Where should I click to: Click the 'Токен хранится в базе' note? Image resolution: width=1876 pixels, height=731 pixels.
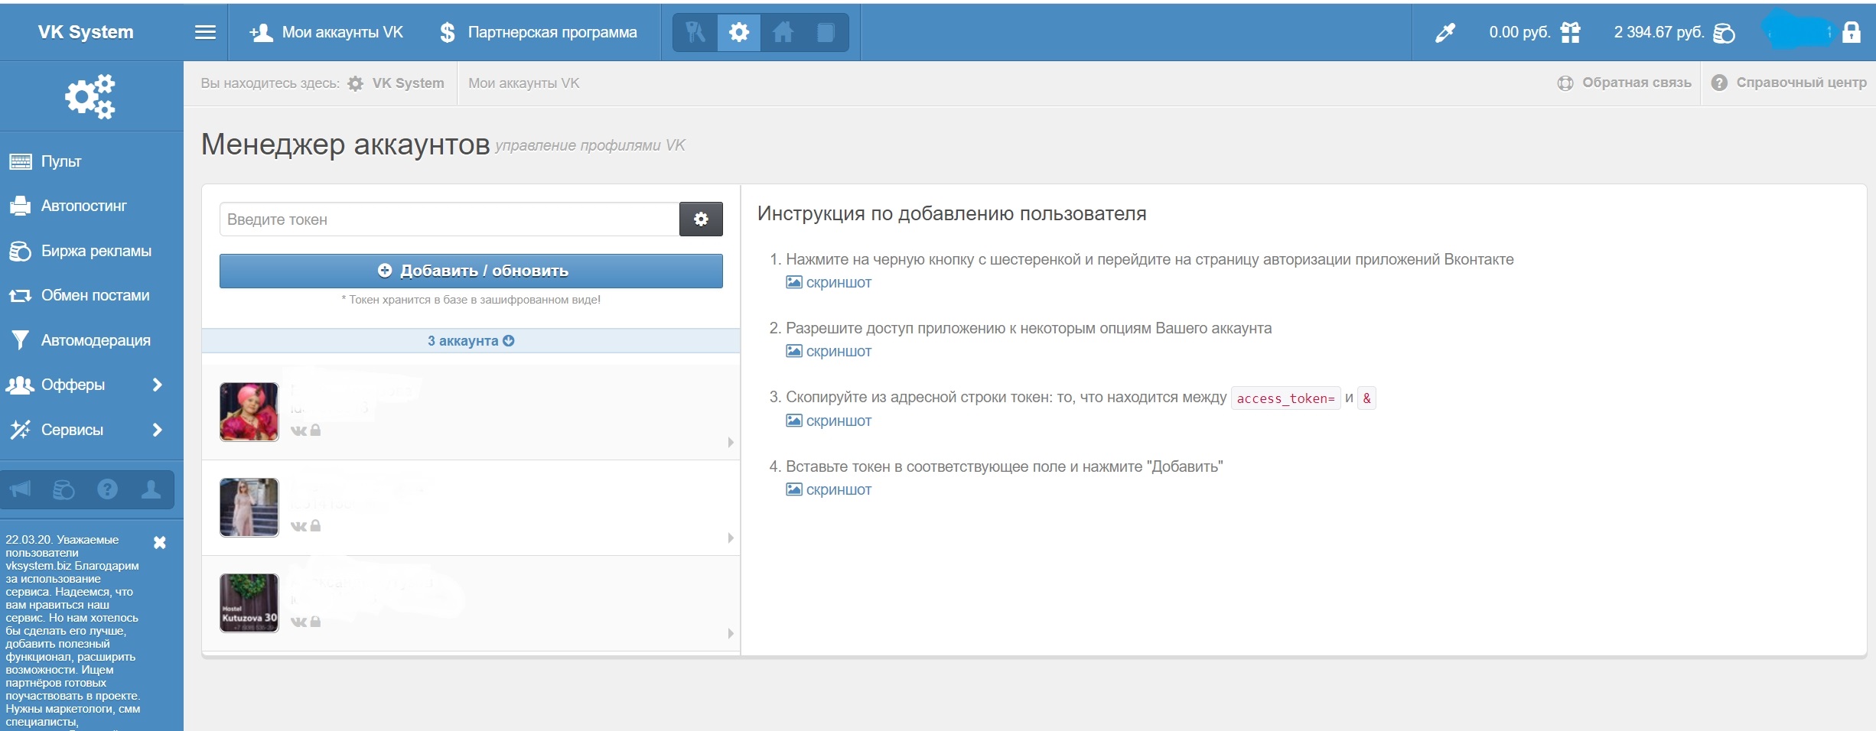coord(471,300)
